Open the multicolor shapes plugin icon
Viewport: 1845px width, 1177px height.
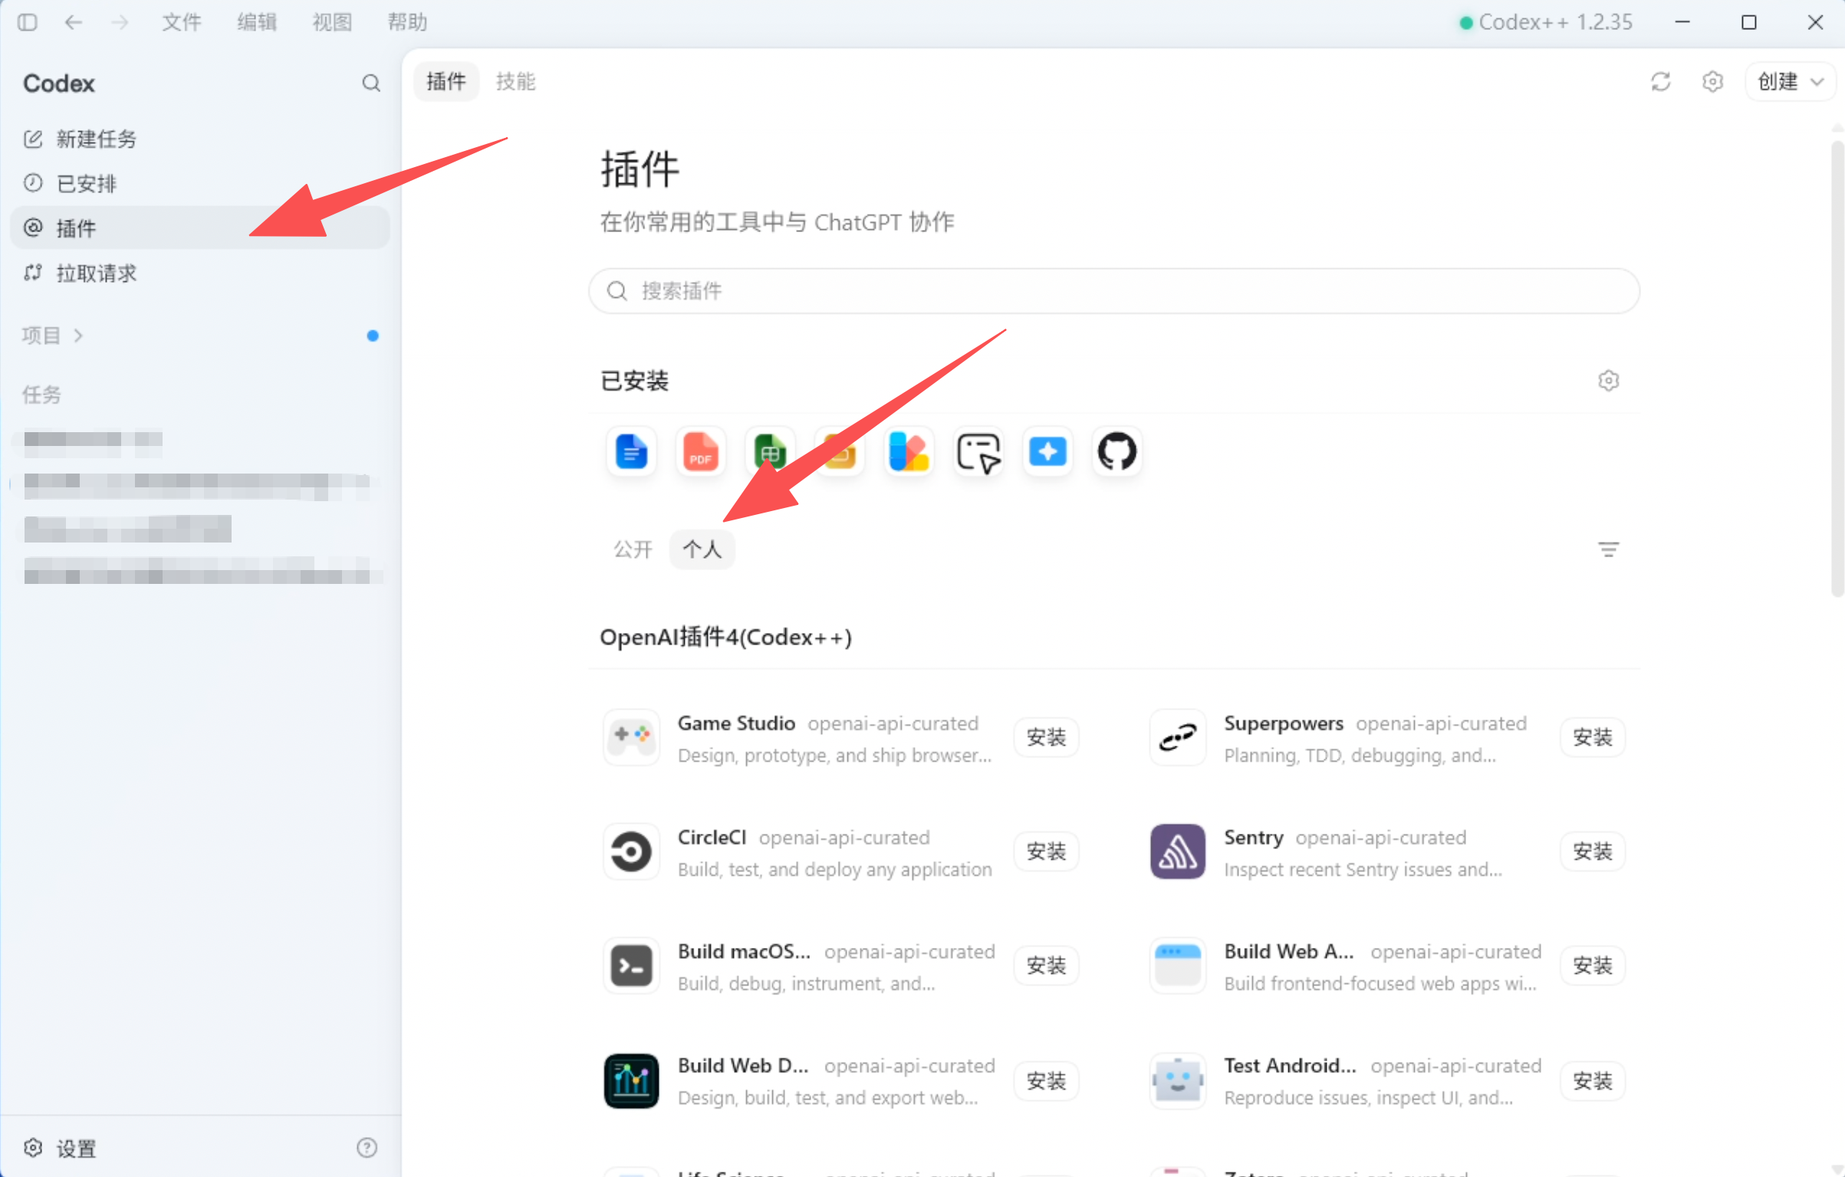tap(909, 451)
